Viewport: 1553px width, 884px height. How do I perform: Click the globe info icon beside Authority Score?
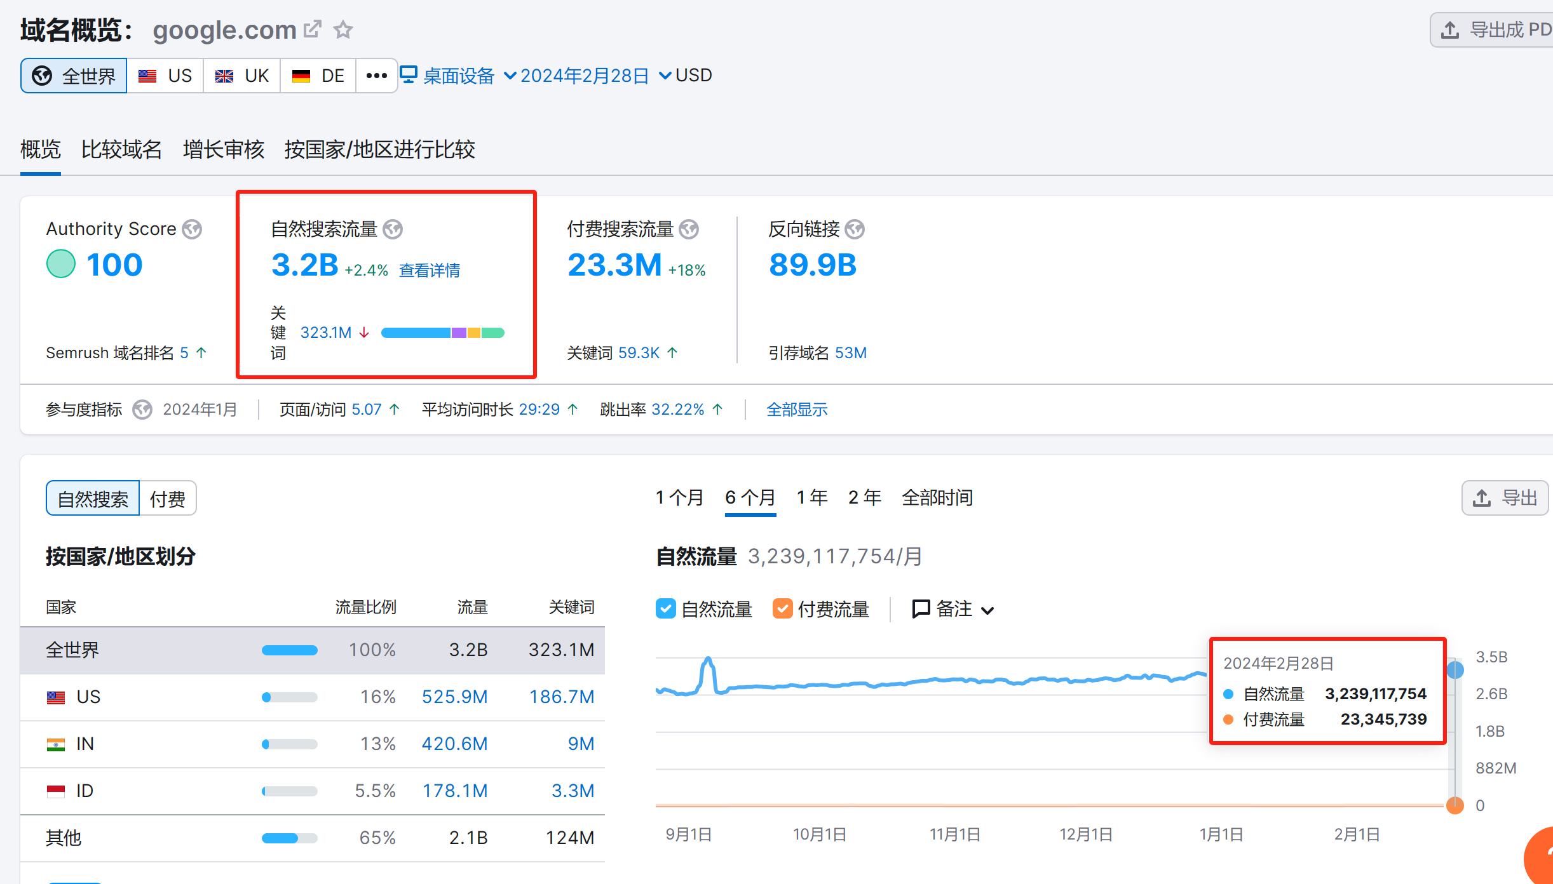(192, 229)
